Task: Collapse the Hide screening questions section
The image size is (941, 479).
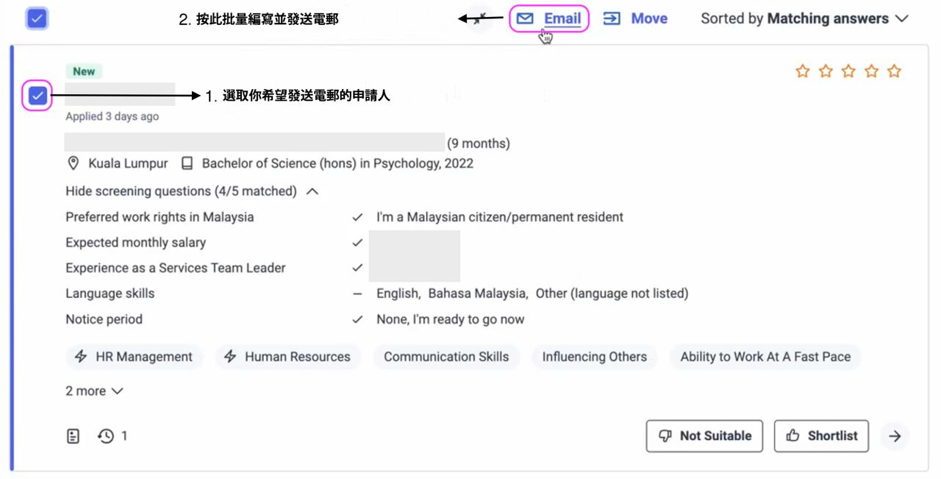Action: [191, 191]
